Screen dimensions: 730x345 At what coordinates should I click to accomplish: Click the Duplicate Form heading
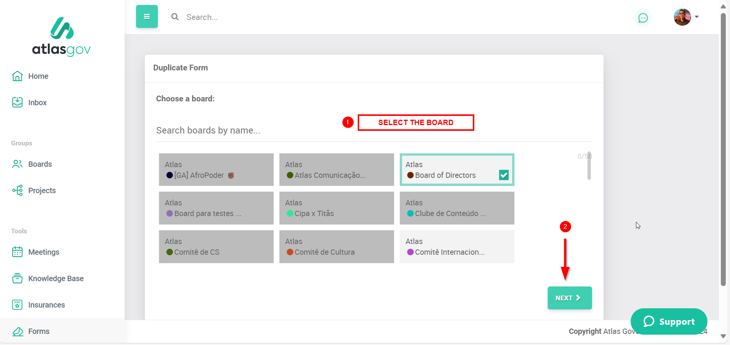180,68
